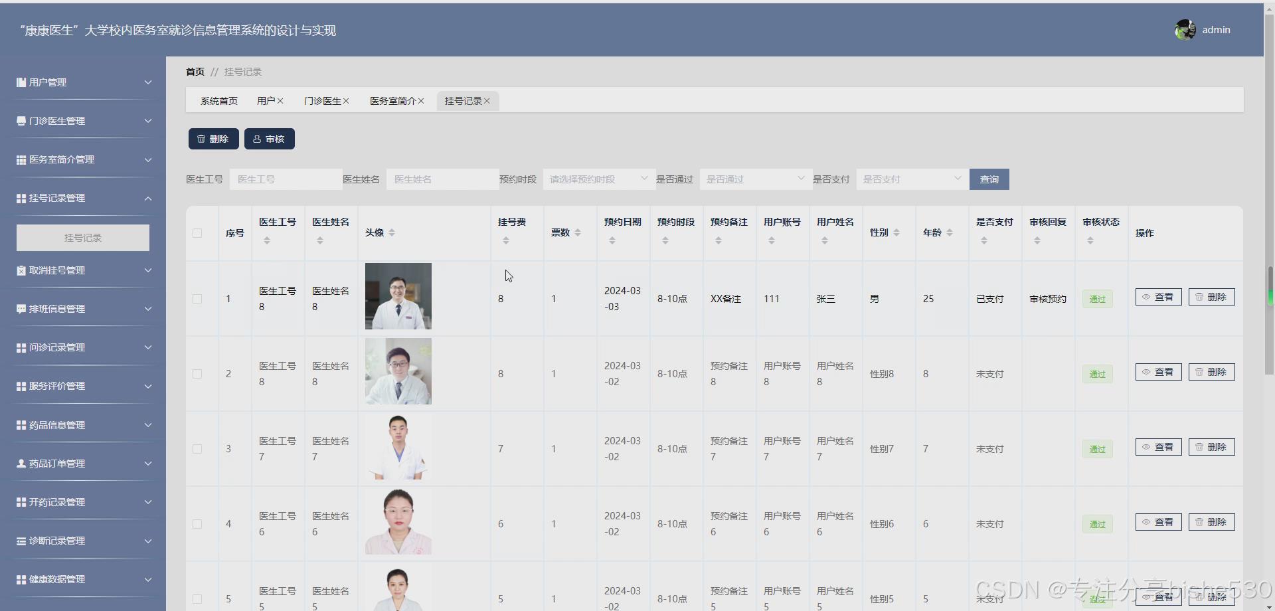Viewport: 1275px width, 611px height.
Task: Switch to the 门诊医生 tab
Action: coord(322,101)
